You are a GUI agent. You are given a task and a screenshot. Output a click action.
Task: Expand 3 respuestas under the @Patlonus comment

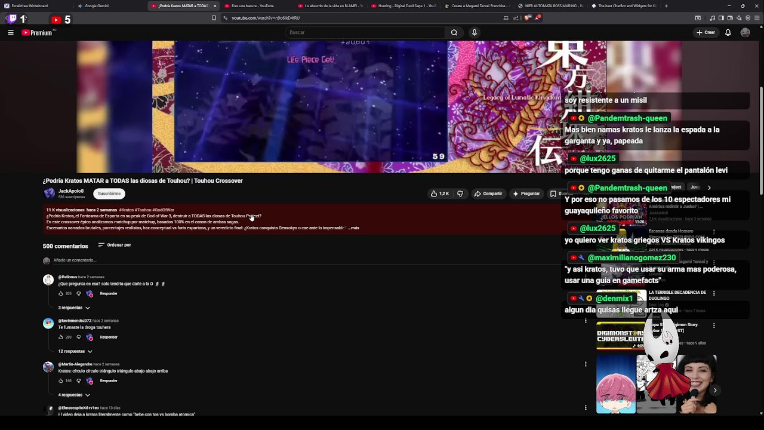tap(74, 308)
